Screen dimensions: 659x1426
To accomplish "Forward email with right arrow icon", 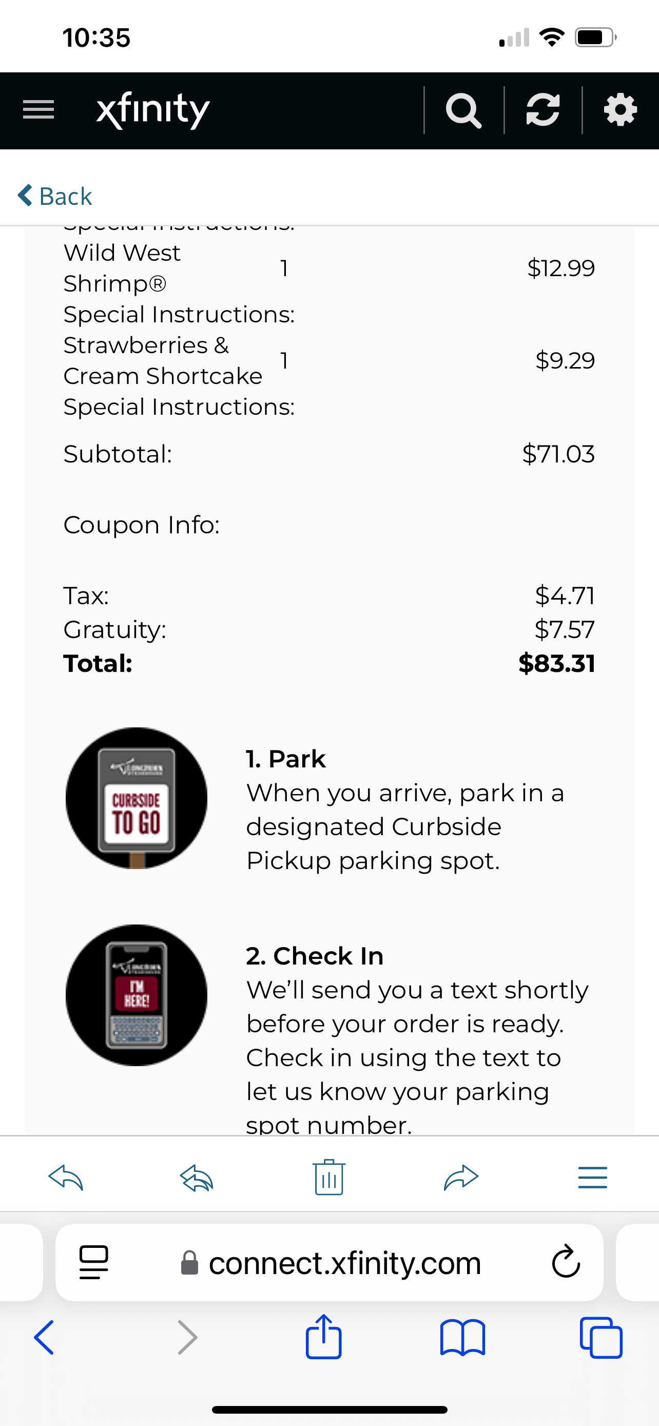I will click(x=461, y=1178).
